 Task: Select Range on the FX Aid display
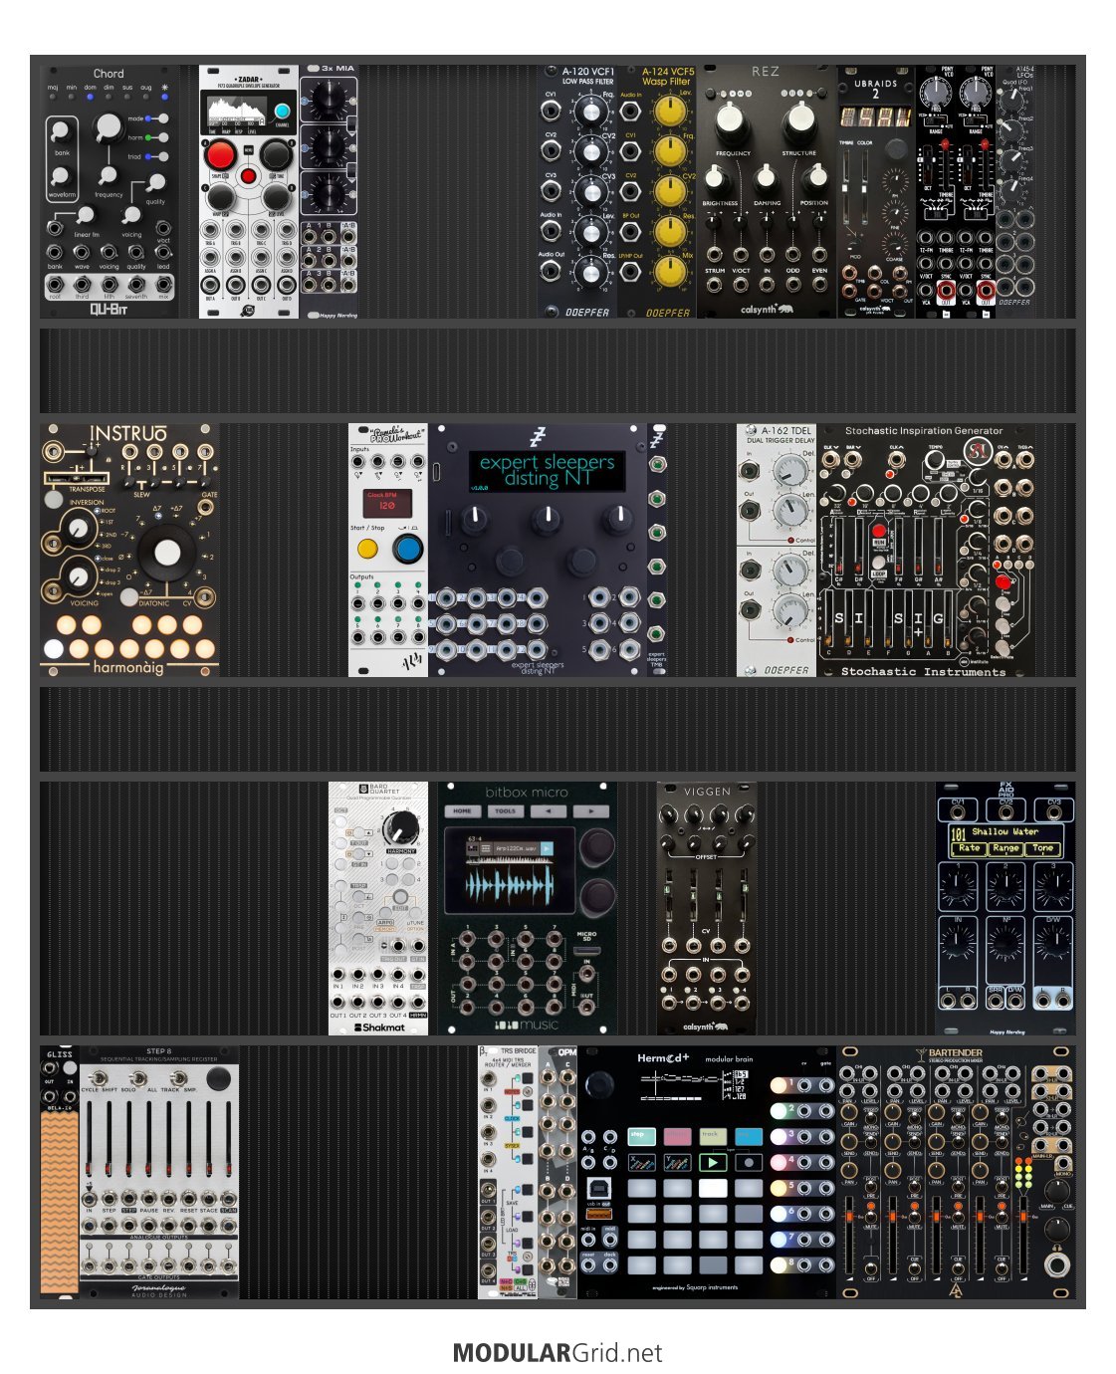coord(1005,848)
